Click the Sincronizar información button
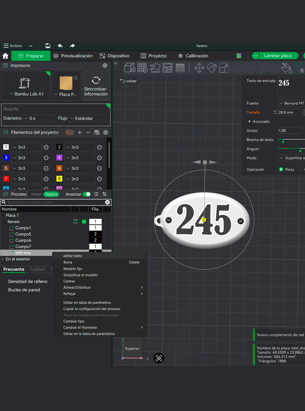This screenshot has width=305, height=411. [x=96, y=86]
